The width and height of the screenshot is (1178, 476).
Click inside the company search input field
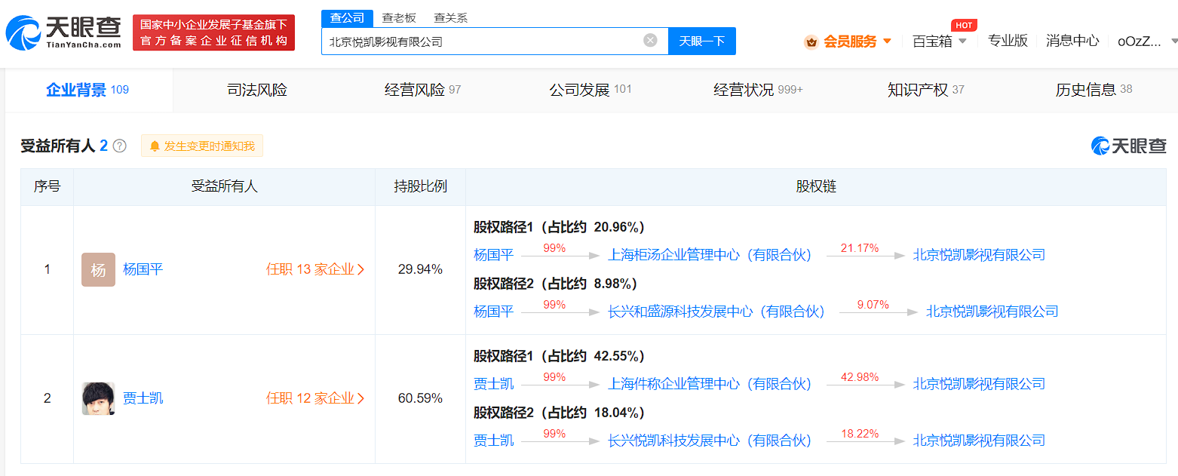click(x=490, y=41)
